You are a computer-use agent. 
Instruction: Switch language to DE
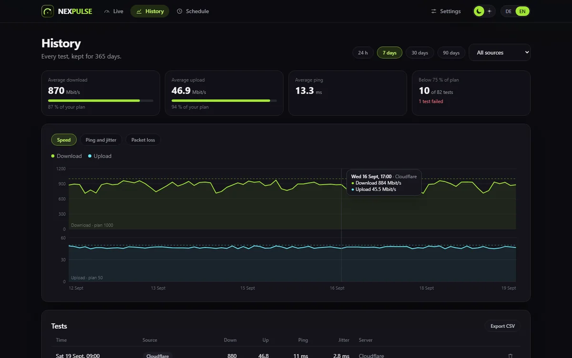[509, 11]
